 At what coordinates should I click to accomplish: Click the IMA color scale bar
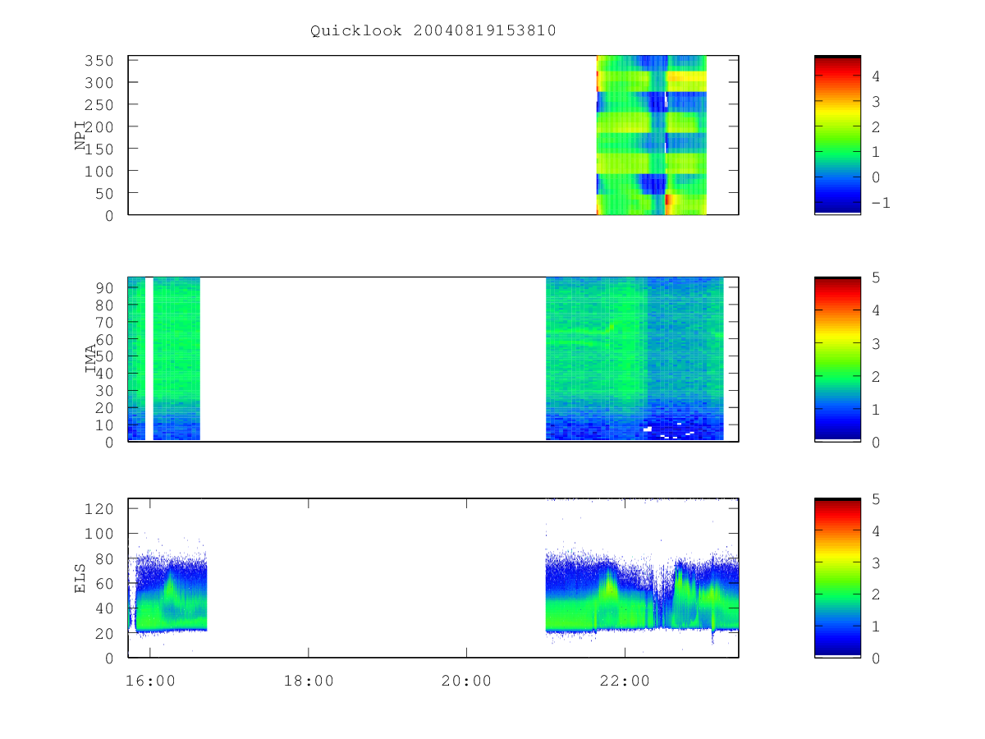pos(837,359)
